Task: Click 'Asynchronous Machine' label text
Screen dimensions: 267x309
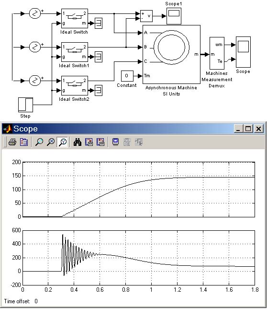Action: click(x=171, y=88)
